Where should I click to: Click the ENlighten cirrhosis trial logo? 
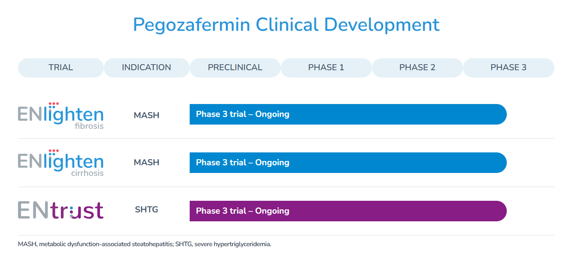(x=61, y=163)
